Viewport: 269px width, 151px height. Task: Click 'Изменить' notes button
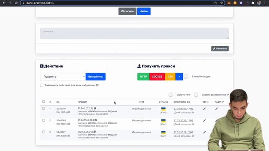tap(220, 49)
